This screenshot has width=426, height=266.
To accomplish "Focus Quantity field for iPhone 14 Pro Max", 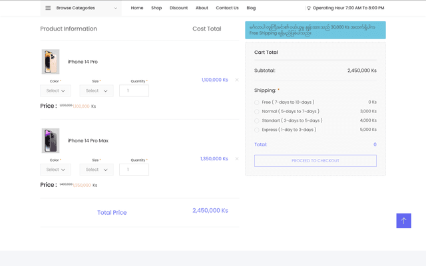I will (134, 170).
